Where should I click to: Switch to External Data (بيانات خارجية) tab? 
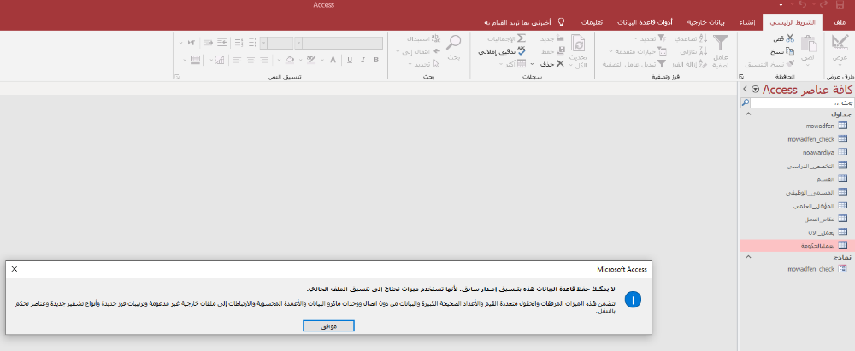[707, 22]
